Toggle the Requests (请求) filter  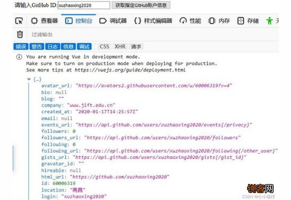click(x=136, y=47)
